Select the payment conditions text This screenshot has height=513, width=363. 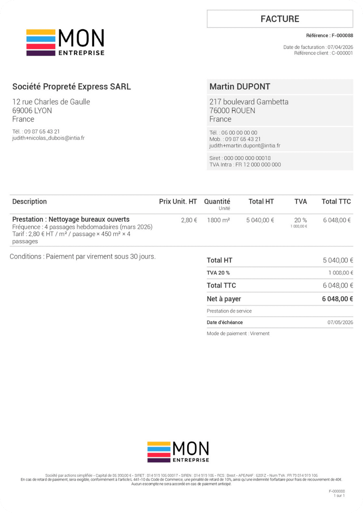click(83, 256)
